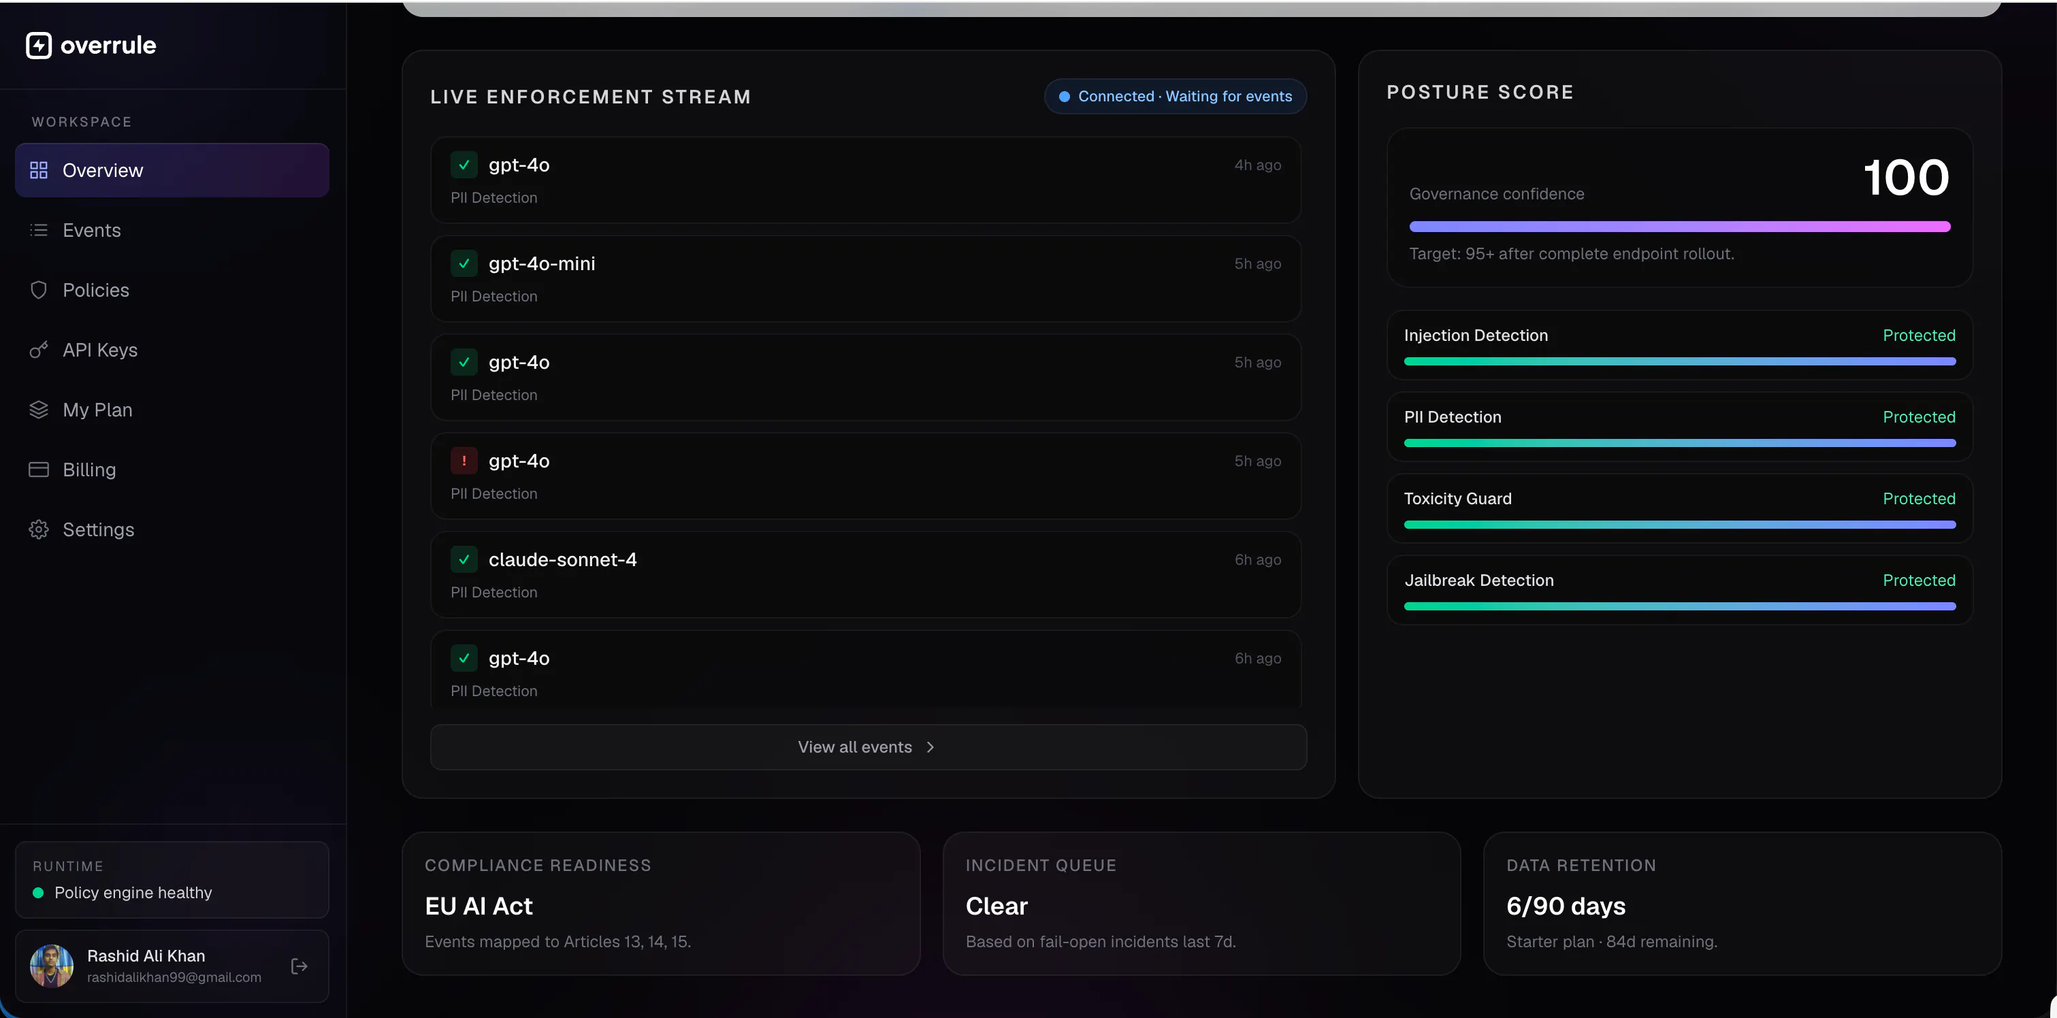Click the red alert icon on gpt-4o event

pyautogui.click(x=464, y=461)
